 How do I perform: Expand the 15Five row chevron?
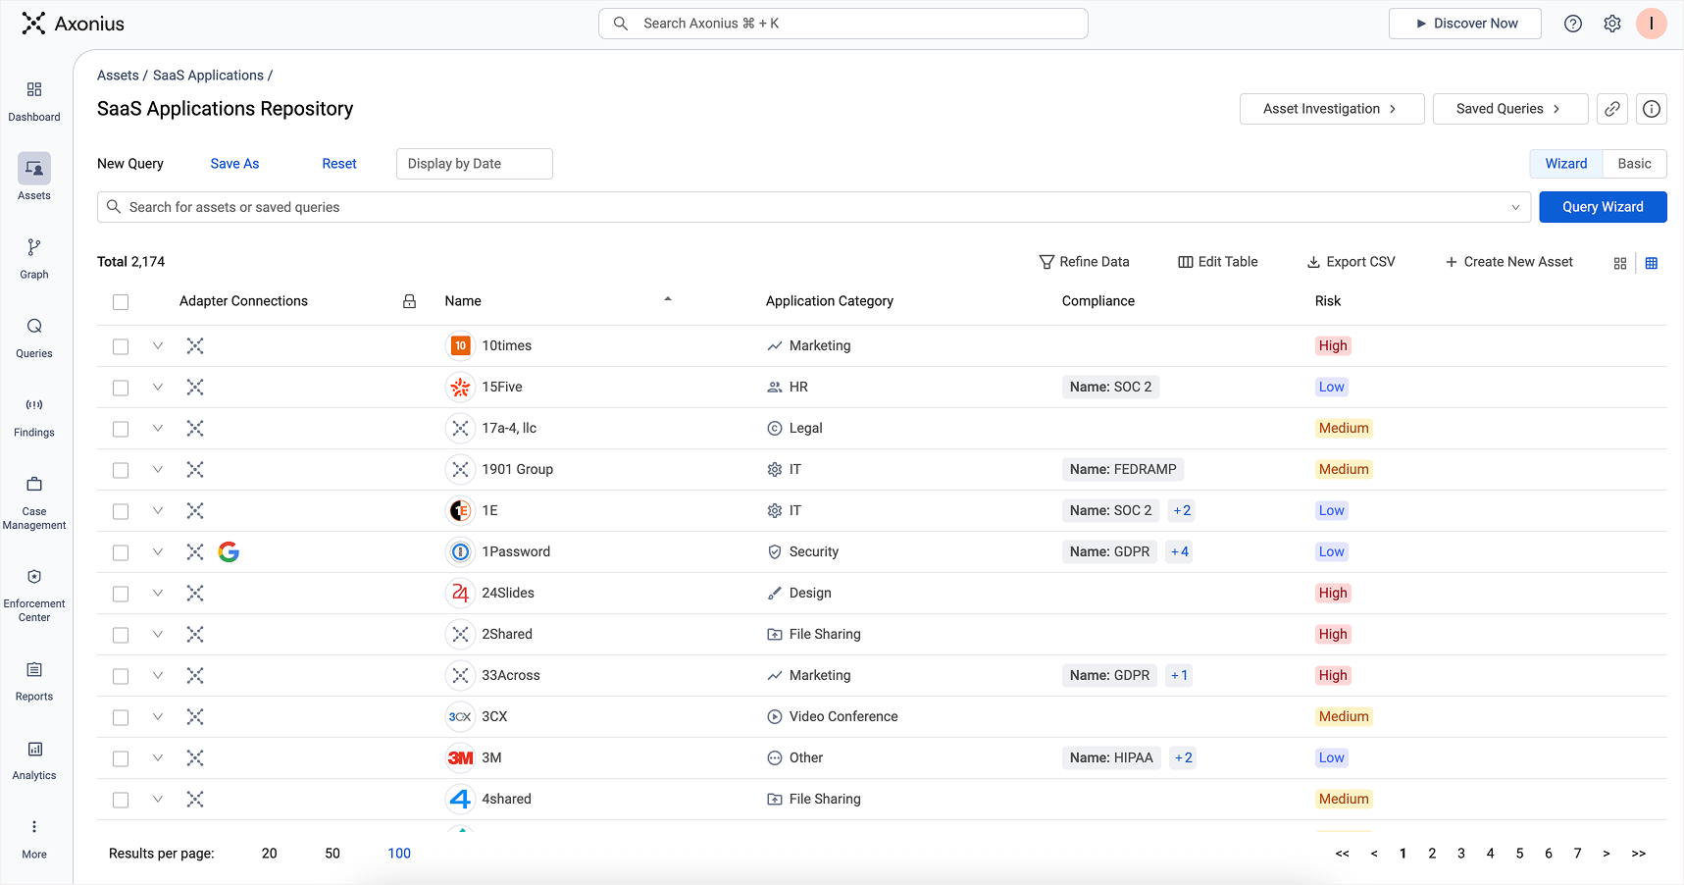pos(157,387)
